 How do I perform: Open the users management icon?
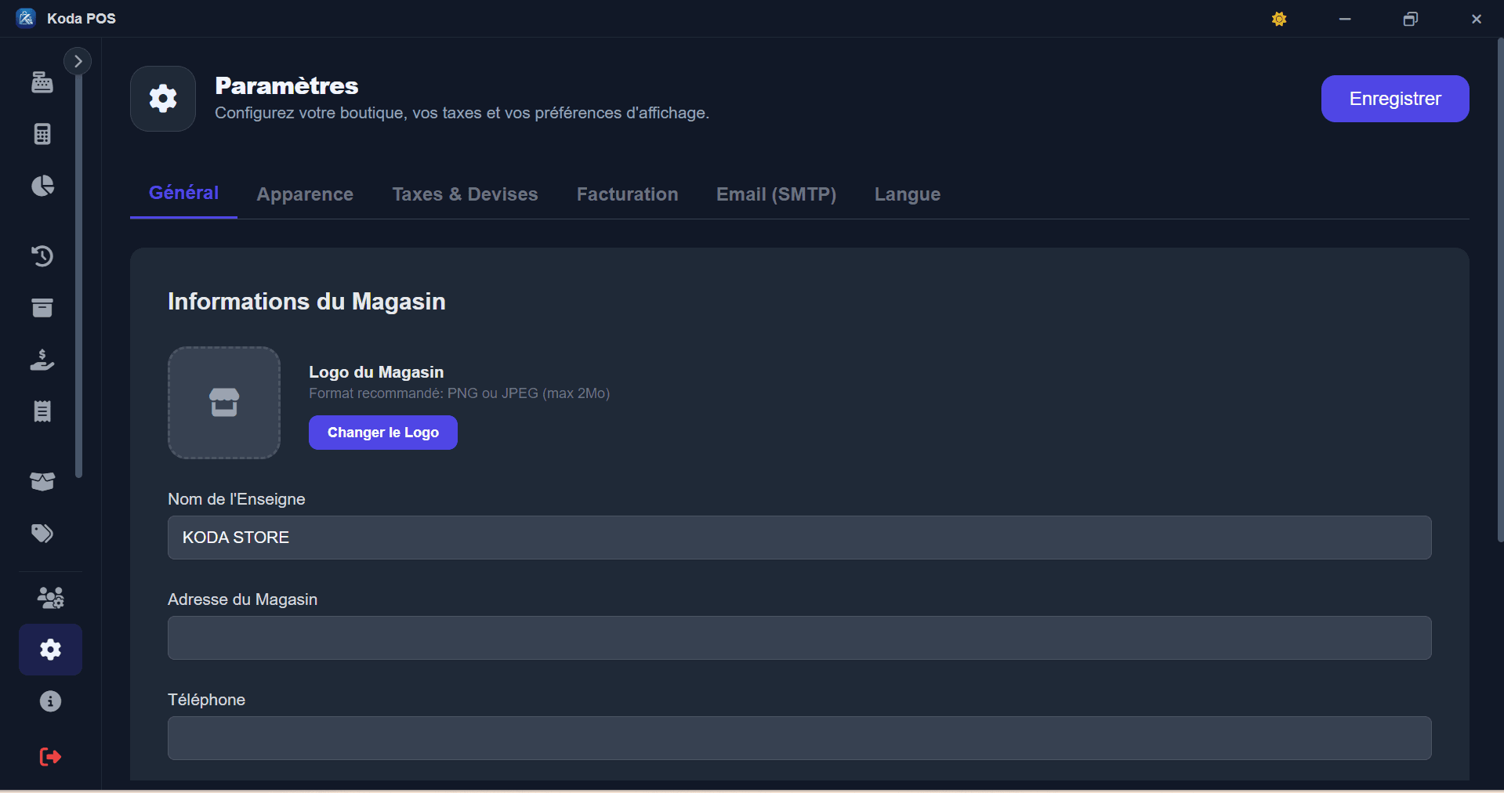(51, 598)
